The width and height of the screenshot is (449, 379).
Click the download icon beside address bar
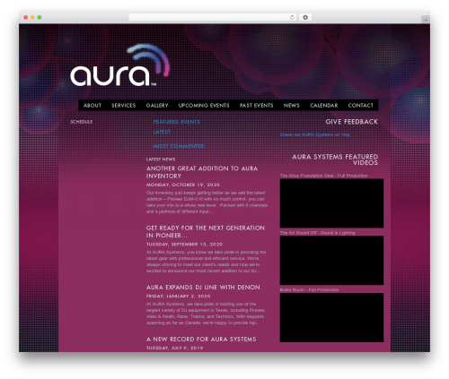pyautogui.click(x=305, y=17)
